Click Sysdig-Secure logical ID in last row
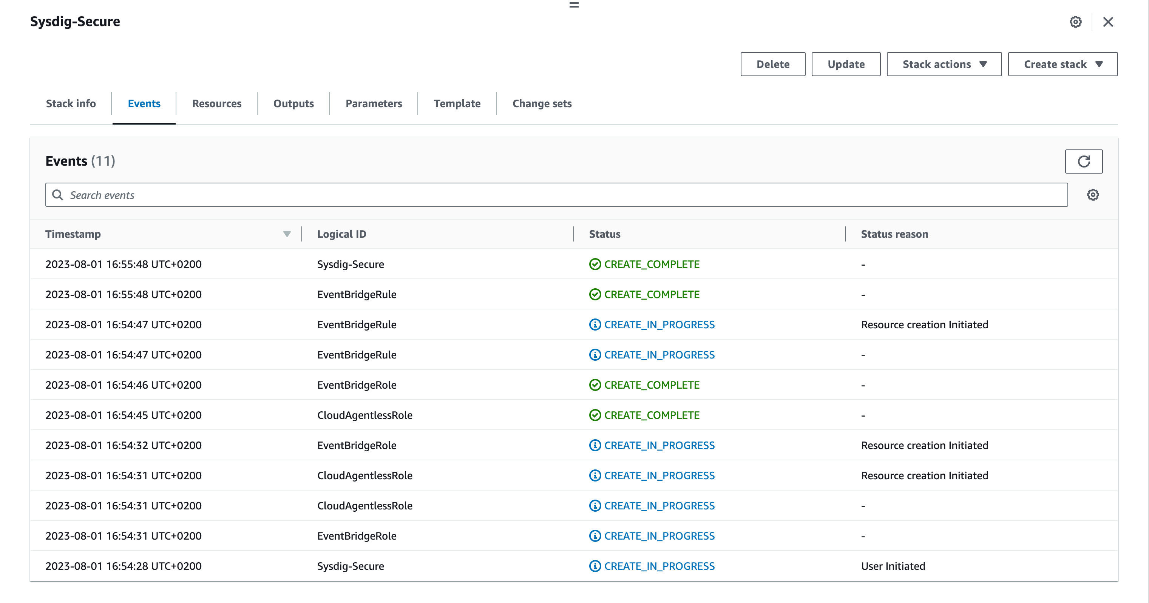This screenshot has width=1149, height=603. [351, 566]
